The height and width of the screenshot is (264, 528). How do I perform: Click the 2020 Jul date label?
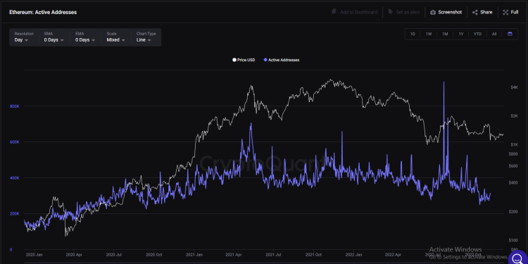pos(115,255)
